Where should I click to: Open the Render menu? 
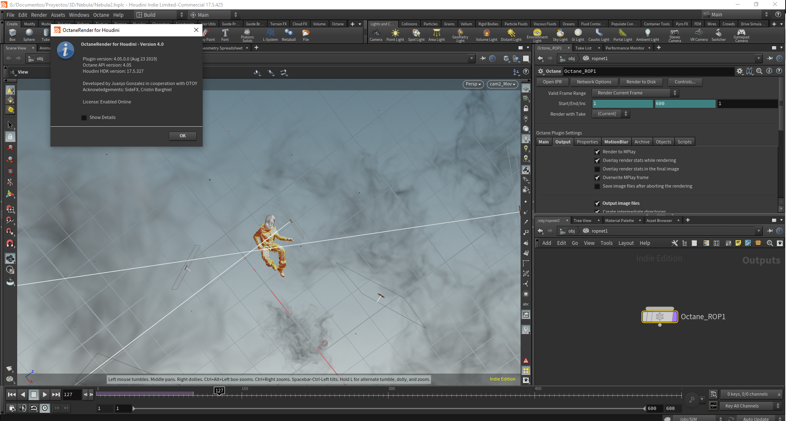coord(39,15)
